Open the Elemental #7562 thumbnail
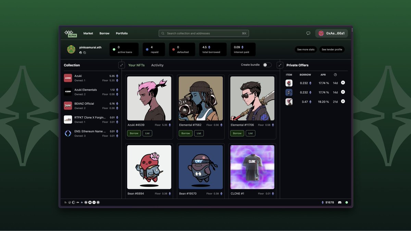Image resolution: width=411 pixels, height=231 pixels. [201, 98]
